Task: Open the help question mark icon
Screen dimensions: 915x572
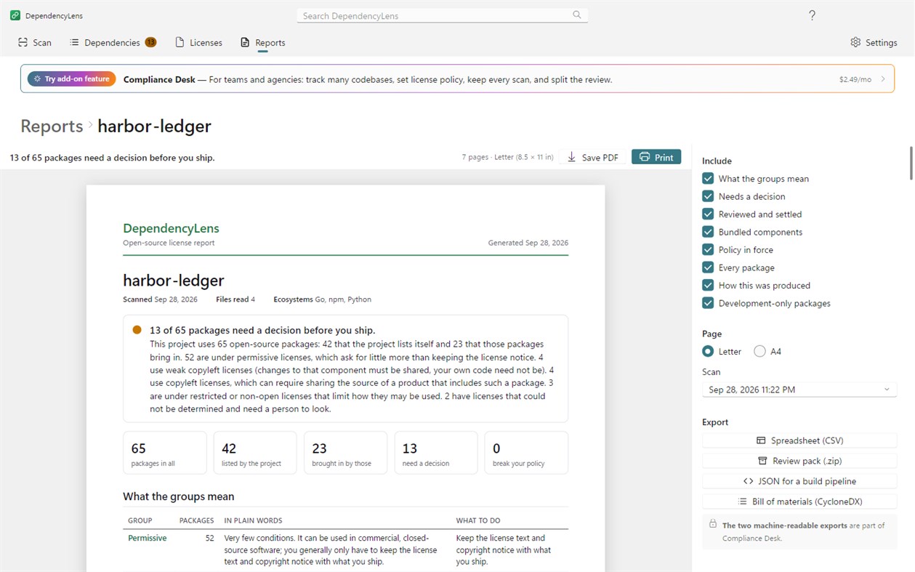Action: point(812,15)
